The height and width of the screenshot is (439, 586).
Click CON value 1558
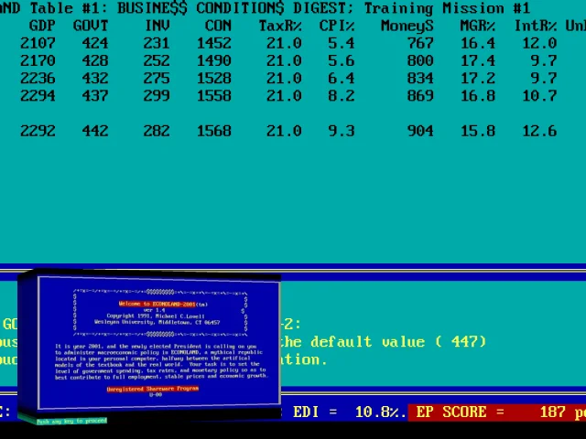tap(214, 96)
